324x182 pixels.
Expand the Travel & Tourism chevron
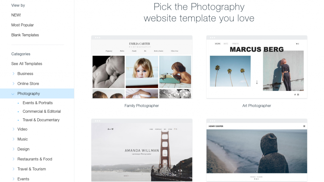[x=13, y=169]
